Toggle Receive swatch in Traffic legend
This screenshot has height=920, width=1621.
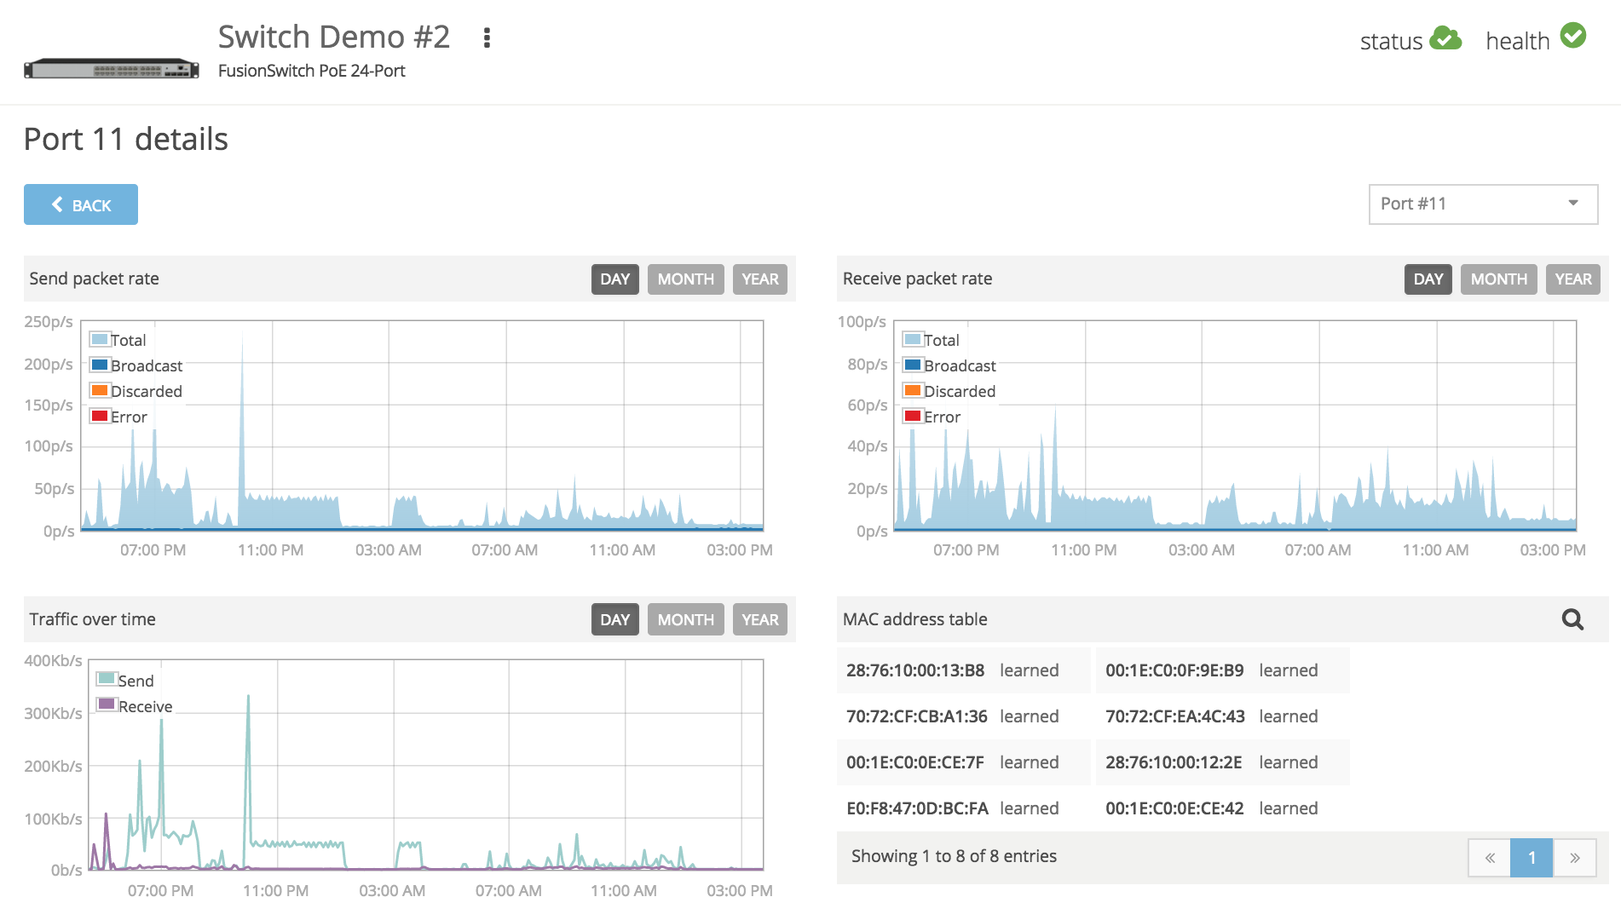pos(107,704)
